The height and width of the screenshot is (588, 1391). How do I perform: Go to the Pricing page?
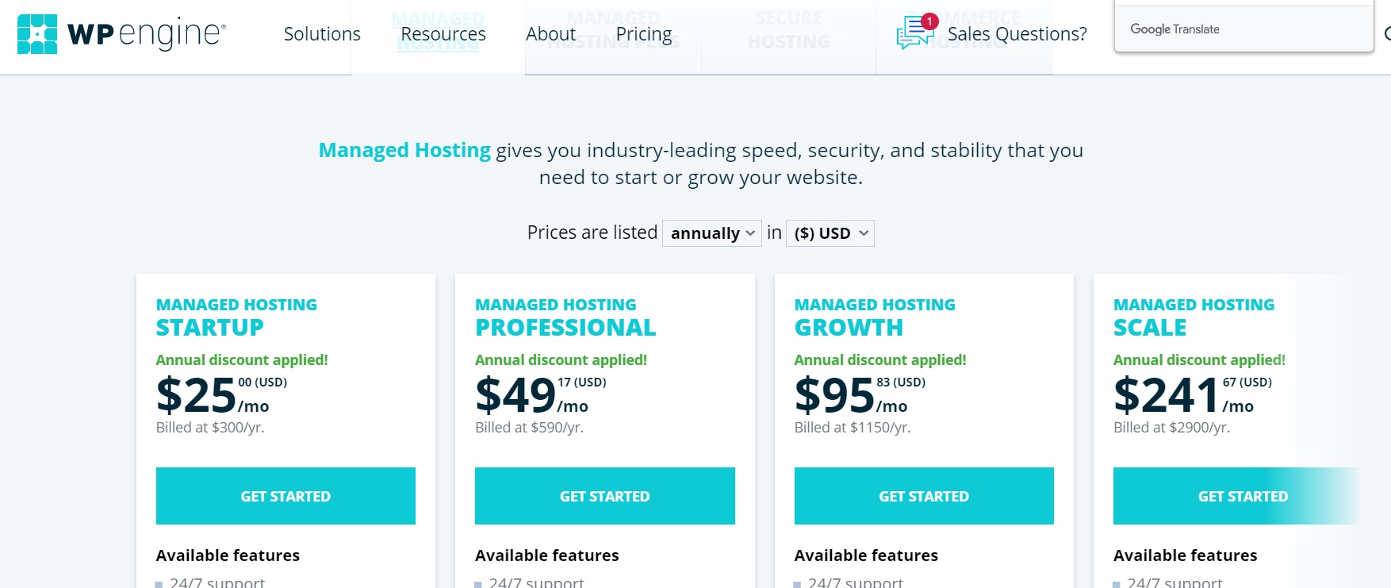coord(644,34)
